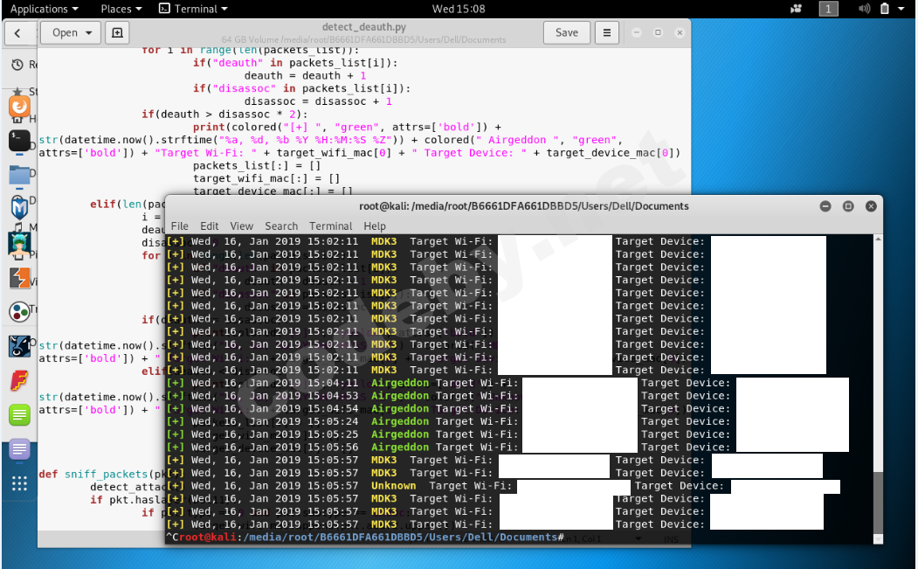
Task: Click the volume icon in top bar
Action: 865,9
